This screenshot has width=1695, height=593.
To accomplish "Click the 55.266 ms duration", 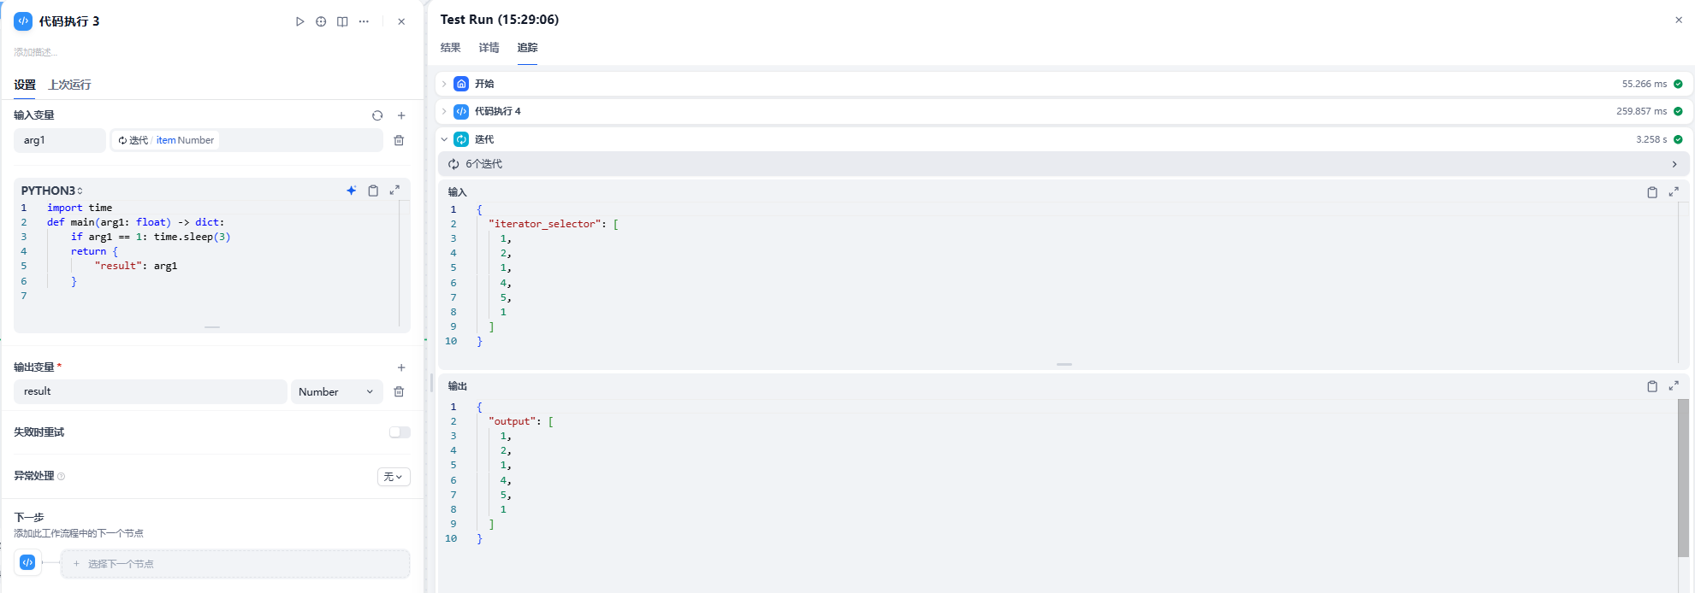I will [1645, 84].
